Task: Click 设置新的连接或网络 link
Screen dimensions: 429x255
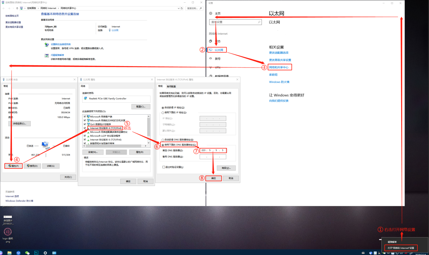Action: pyautogui.click(x=61, y=44)
